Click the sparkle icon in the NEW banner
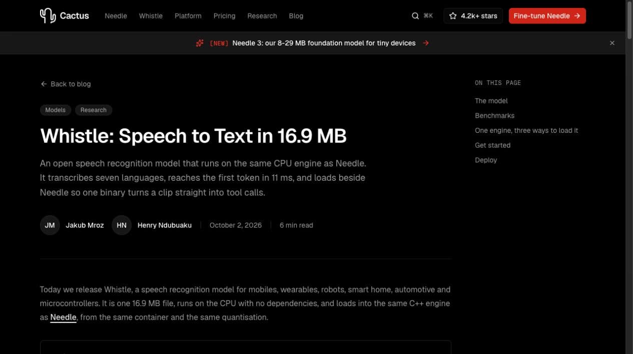The width and height of the screenshot is (633, 354). pyautogui.click(x=200, y=43)
